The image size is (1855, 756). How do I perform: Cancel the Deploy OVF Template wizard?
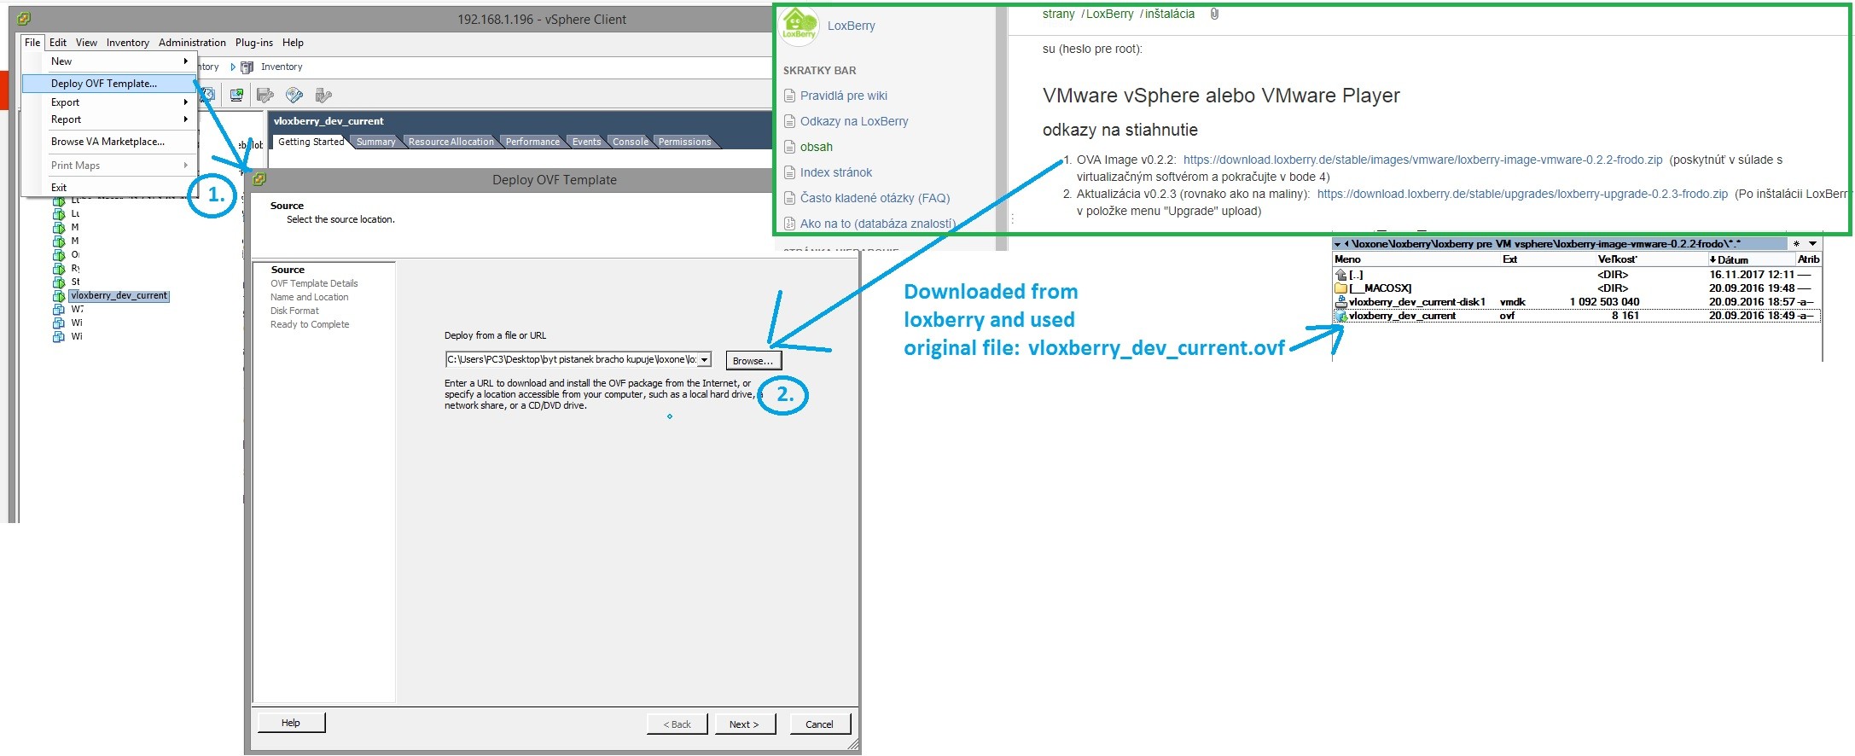coord(819,724)
